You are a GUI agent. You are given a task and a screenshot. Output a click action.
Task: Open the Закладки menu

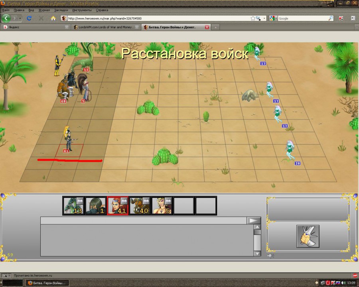[x=61, y=10]
